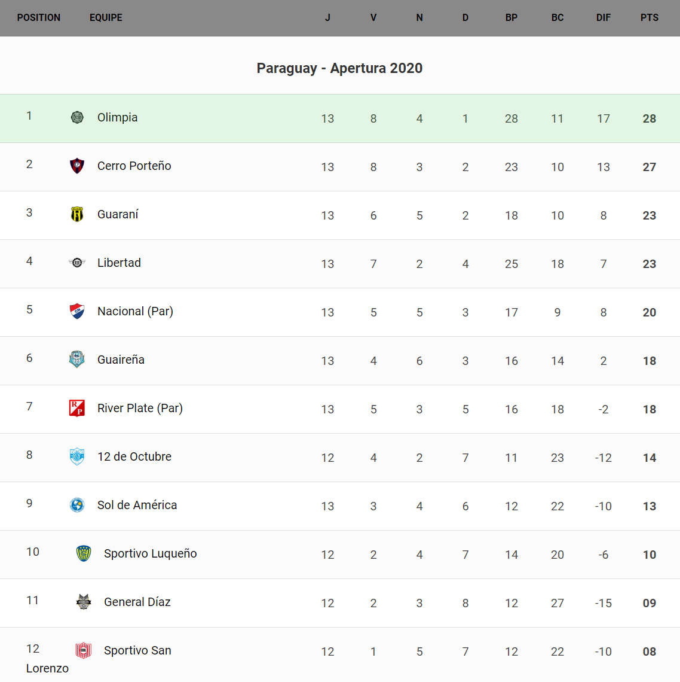The height and width of the screenshot is (682, 680).
Task: Select the Libertad team name
Action: pos(120,263)
